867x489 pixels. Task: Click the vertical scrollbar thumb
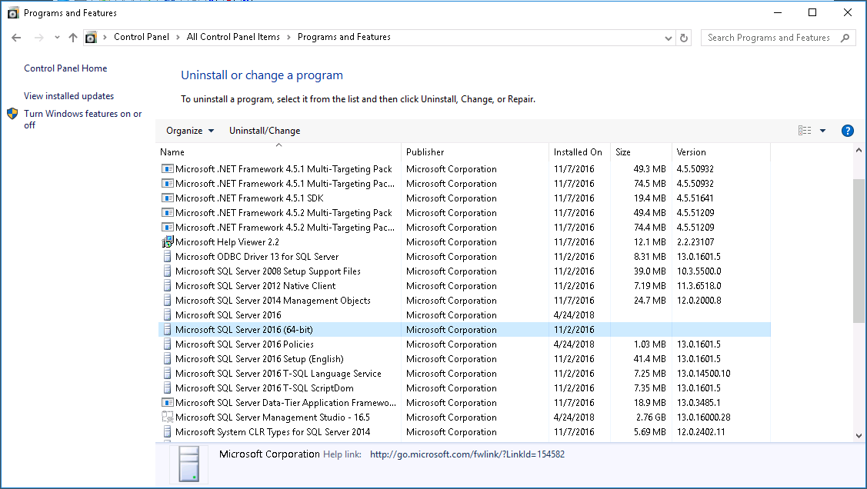(859, 251)
